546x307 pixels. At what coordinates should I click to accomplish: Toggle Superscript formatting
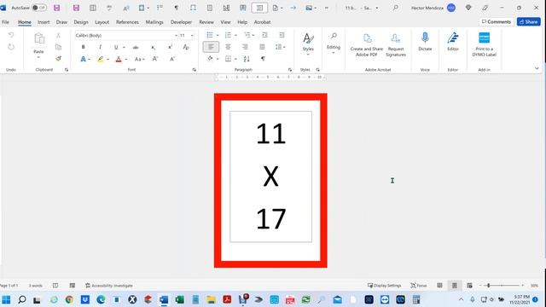[x=171, y=47]
